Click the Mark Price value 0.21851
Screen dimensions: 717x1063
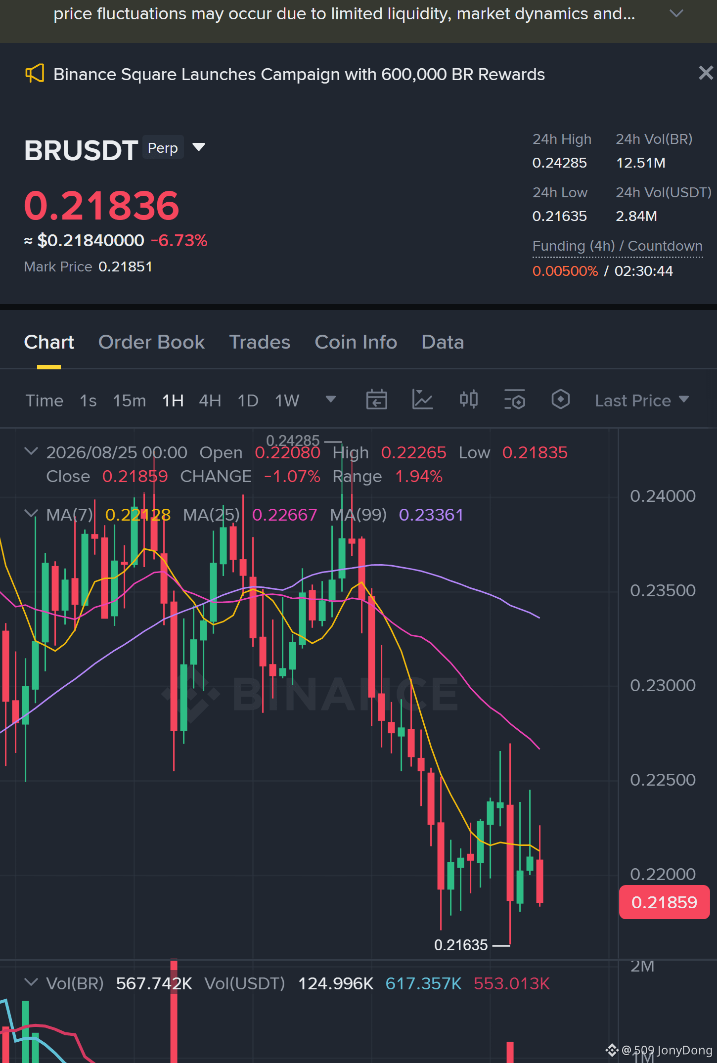126,266
